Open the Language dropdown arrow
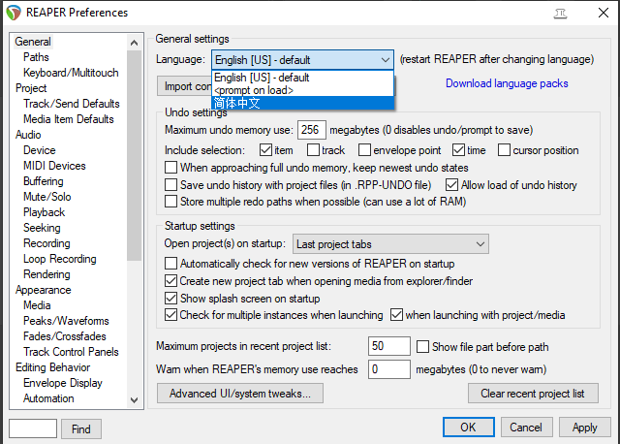 pyautogui.click(x=386, y=59)
